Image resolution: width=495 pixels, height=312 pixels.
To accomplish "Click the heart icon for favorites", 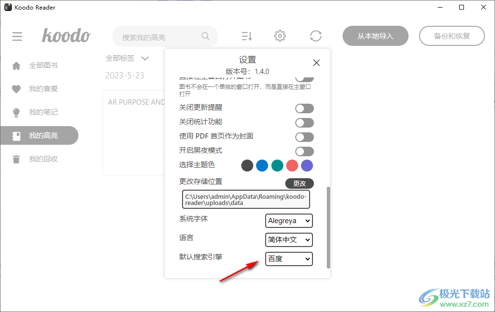I will 16,89.
